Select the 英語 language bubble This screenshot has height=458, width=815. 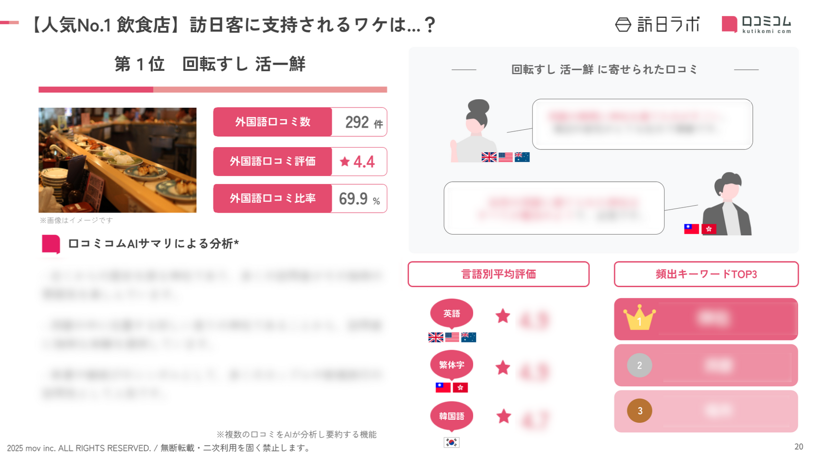(x=451, y=313)
